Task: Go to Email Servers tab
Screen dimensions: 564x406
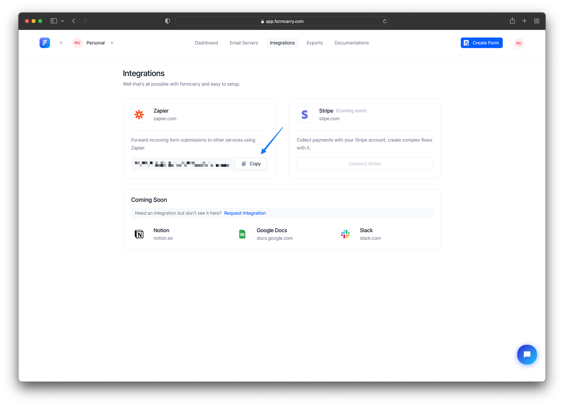Action: point(244,43)
